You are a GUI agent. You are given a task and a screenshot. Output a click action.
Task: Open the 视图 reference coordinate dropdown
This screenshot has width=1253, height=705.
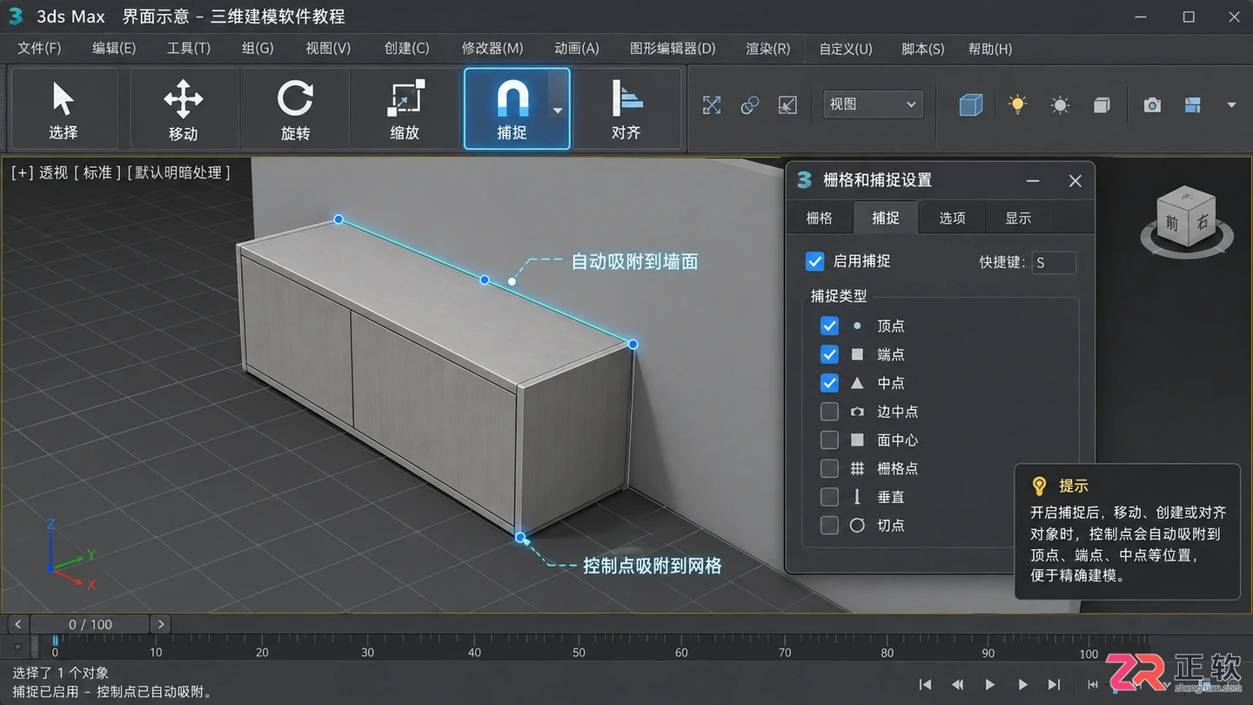(x=873, y=104)
